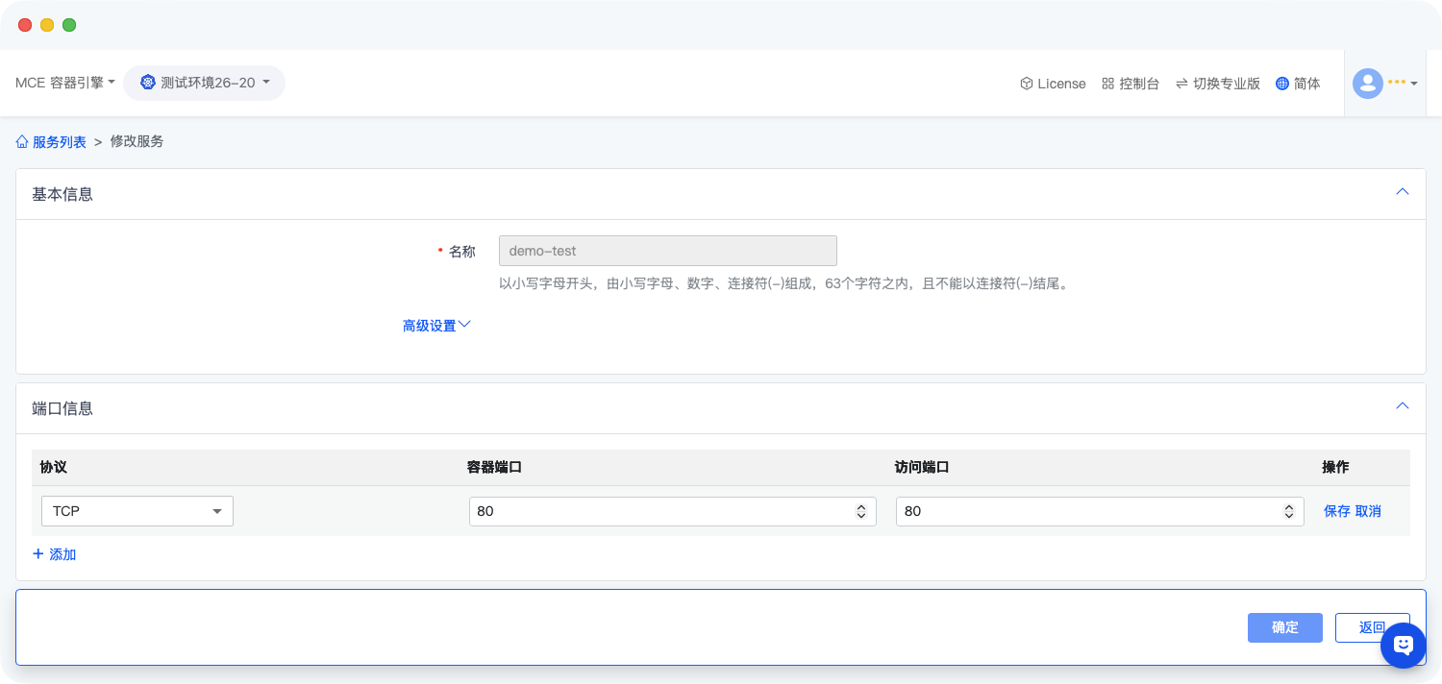Screen dimensions: 1442x684
Task: Click 取消 to cancel port editing
Action: pos(1368,511)
